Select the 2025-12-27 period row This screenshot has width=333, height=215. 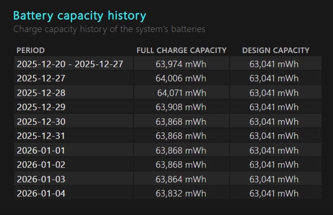[x=41, y=78]
